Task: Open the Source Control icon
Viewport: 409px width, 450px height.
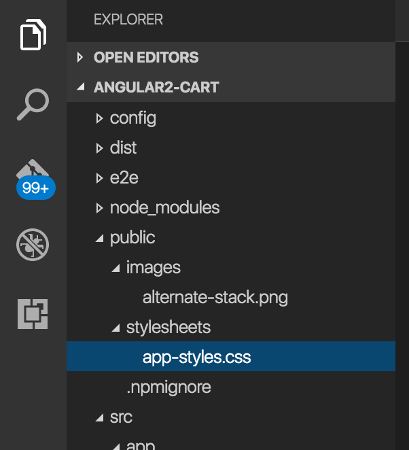Action: click(x=33, y=170)
